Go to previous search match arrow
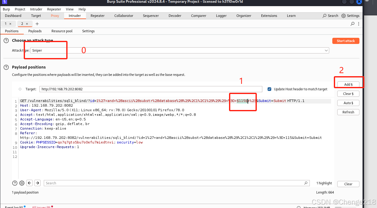 [30, 183]
